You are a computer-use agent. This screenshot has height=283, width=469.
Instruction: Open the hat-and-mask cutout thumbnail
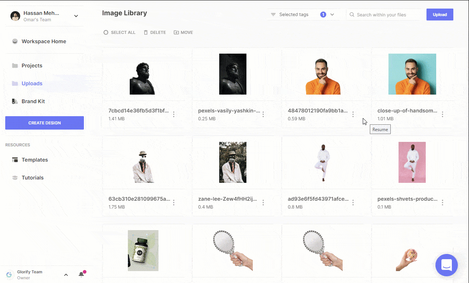144,166
